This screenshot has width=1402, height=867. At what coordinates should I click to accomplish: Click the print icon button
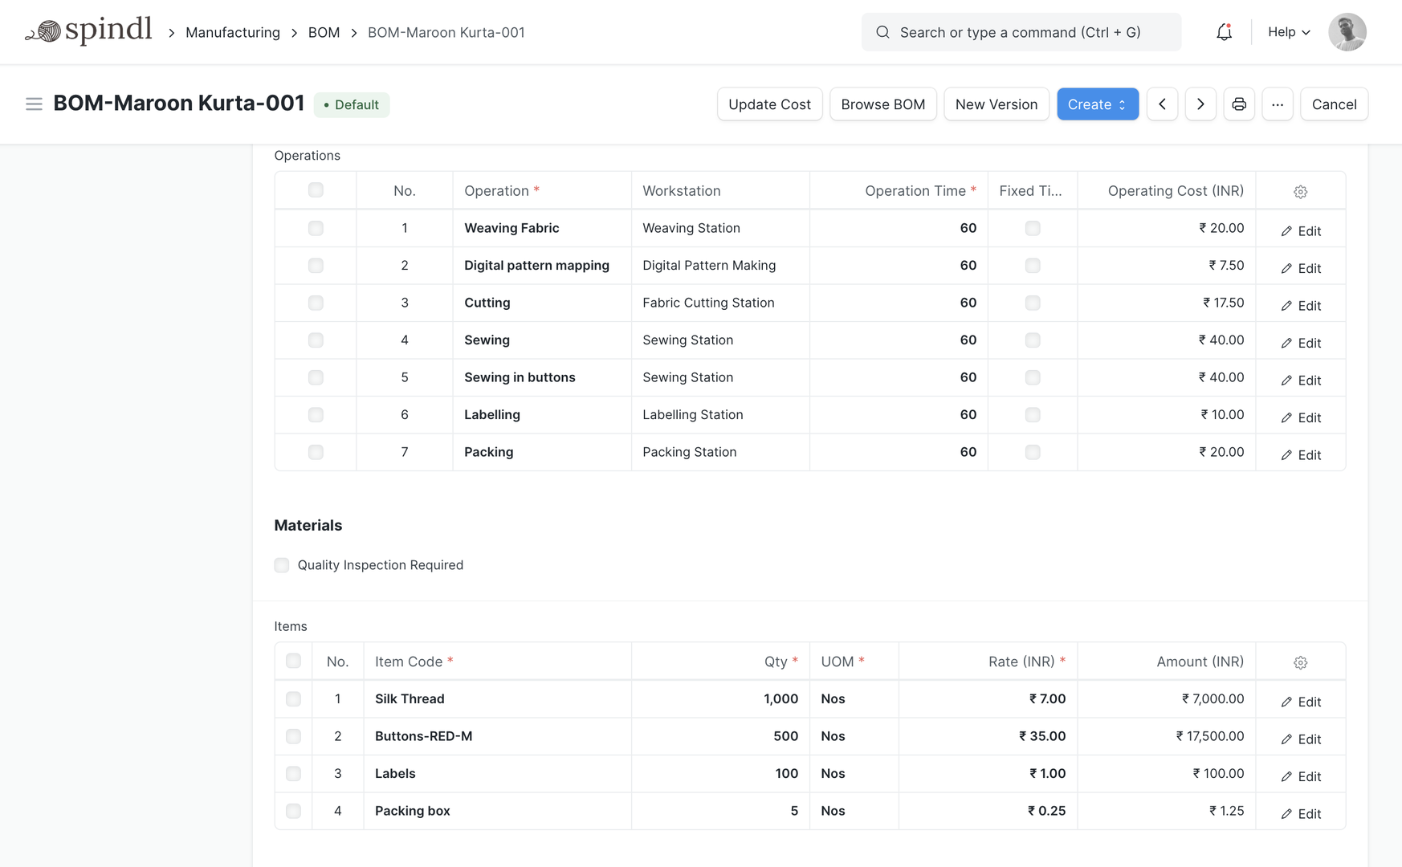(x=1239, y=104)
